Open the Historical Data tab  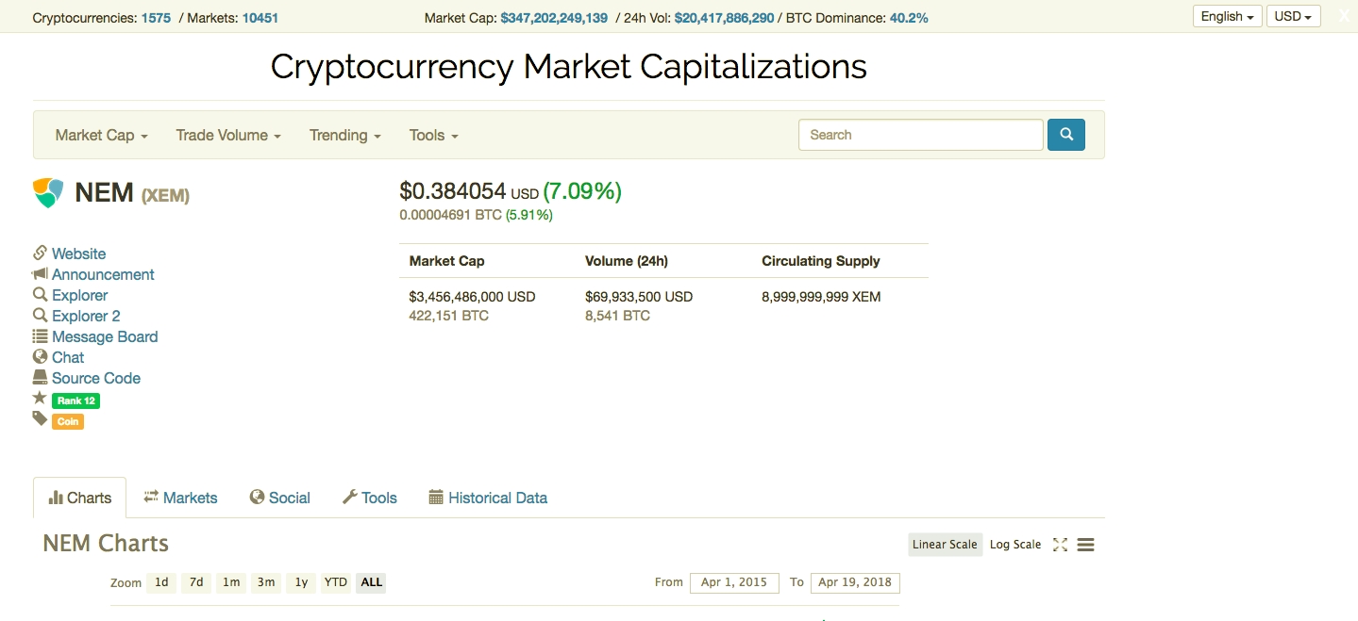[488, 498]
